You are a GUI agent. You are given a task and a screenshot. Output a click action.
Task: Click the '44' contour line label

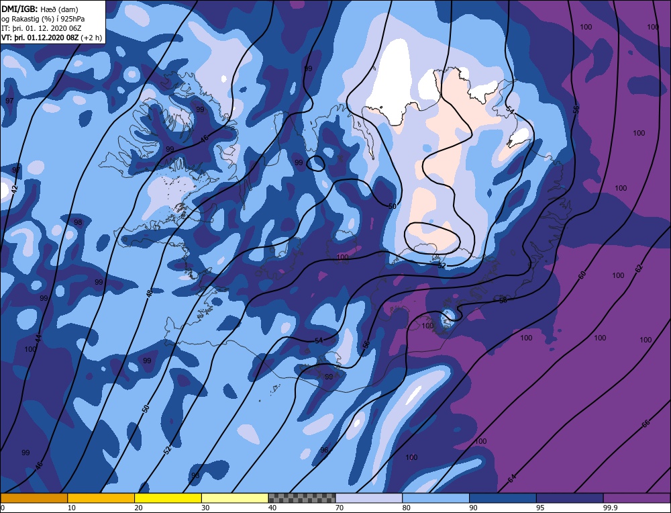pos(38,338)
